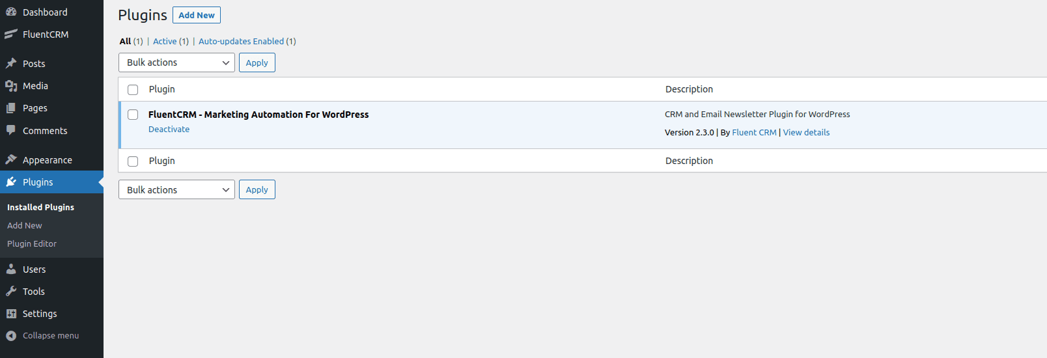1047x358 pixels.
Task: Click the Tools wrench icon
Action: pyautogui.click(x=11, y=291)
